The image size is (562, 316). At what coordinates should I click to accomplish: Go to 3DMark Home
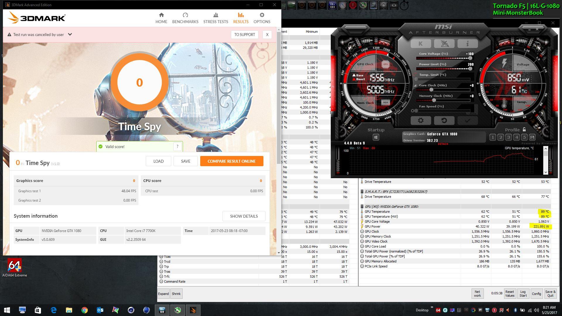point(161,18)
